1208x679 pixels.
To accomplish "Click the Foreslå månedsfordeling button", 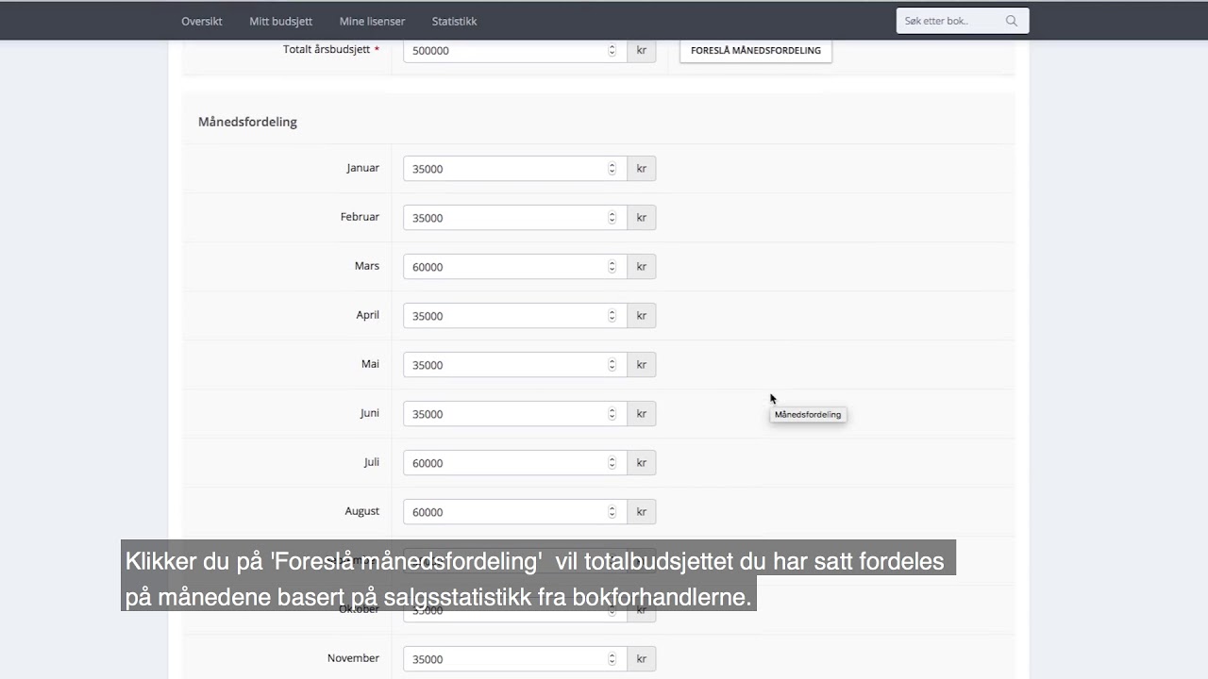I will tap(756, 50).
